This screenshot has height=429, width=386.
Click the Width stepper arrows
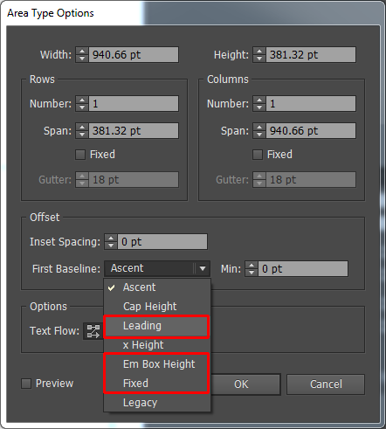point(82,55)
